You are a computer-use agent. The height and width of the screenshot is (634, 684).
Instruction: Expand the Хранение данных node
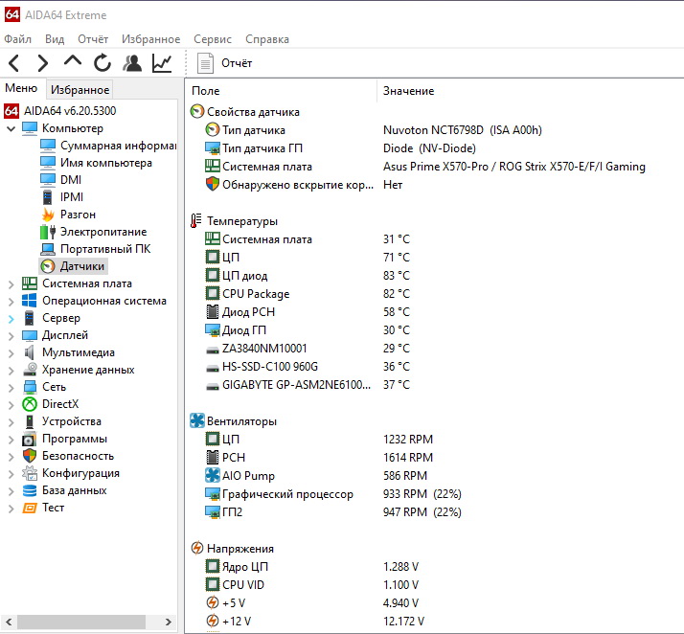pyautogui.click(x=11, y=371)
